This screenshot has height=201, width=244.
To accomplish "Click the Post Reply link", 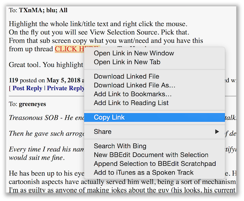I will pyautogui.click(x=27, y=88).
